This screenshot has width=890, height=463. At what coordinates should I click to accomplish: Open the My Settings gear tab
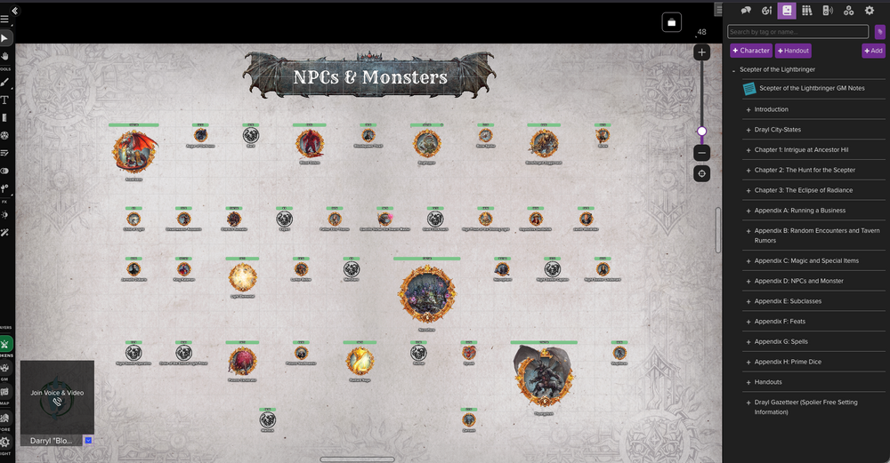coord(869,10)
